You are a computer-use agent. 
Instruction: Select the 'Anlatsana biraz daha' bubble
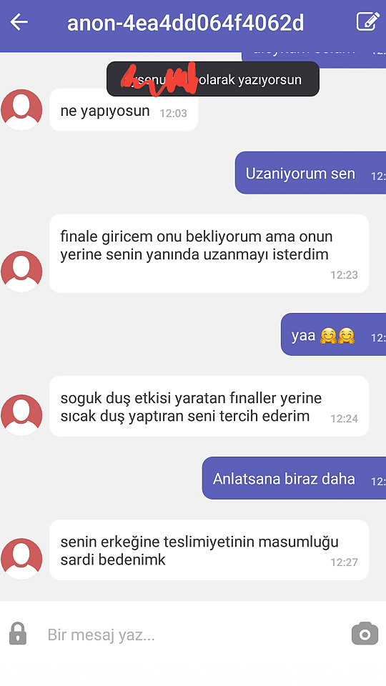tap(294, 478)
